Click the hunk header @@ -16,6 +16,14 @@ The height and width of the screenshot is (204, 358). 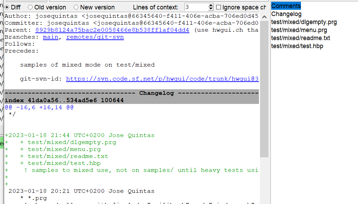pos(39,107)
